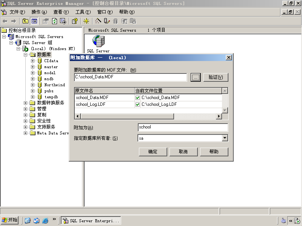Open the 查看(V) menu
The image size is (302, 226).
tap(61, 12)
